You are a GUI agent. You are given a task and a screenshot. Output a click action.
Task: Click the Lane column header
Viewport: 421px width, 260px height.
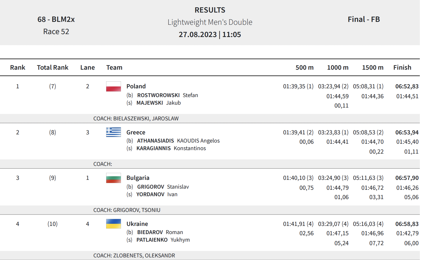(87, 67)
